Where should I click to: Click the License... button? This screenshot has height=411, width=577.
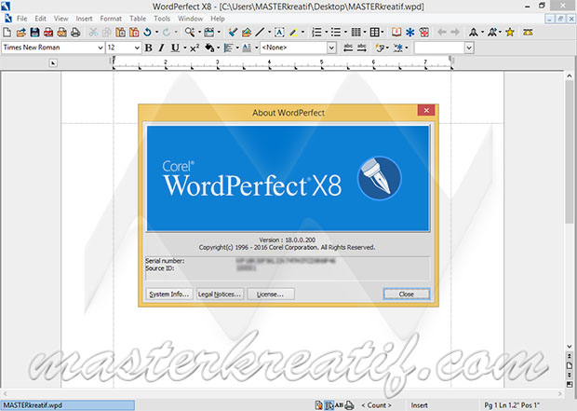271,294
